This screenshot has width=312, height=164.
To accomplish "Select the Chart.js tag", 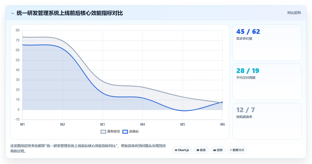I will [182, 150].
